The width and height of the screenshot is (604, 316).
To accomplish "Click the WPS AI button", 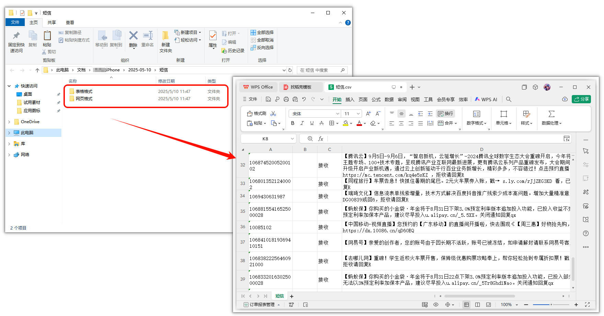I will [x=486, y=100].
